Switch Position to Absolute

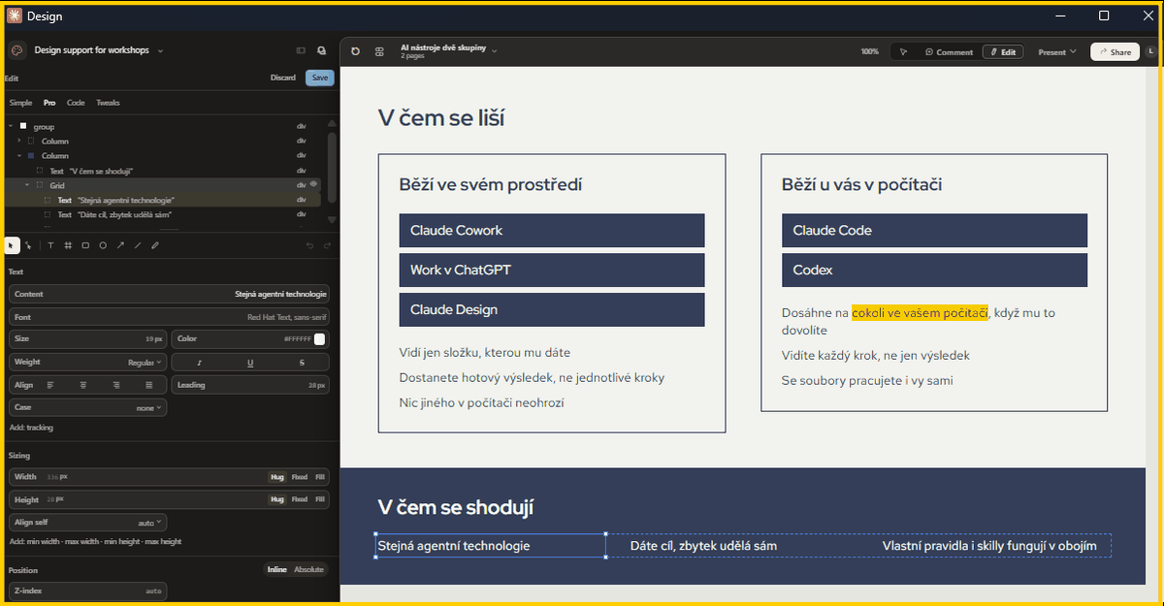click(x=309, y=569)
